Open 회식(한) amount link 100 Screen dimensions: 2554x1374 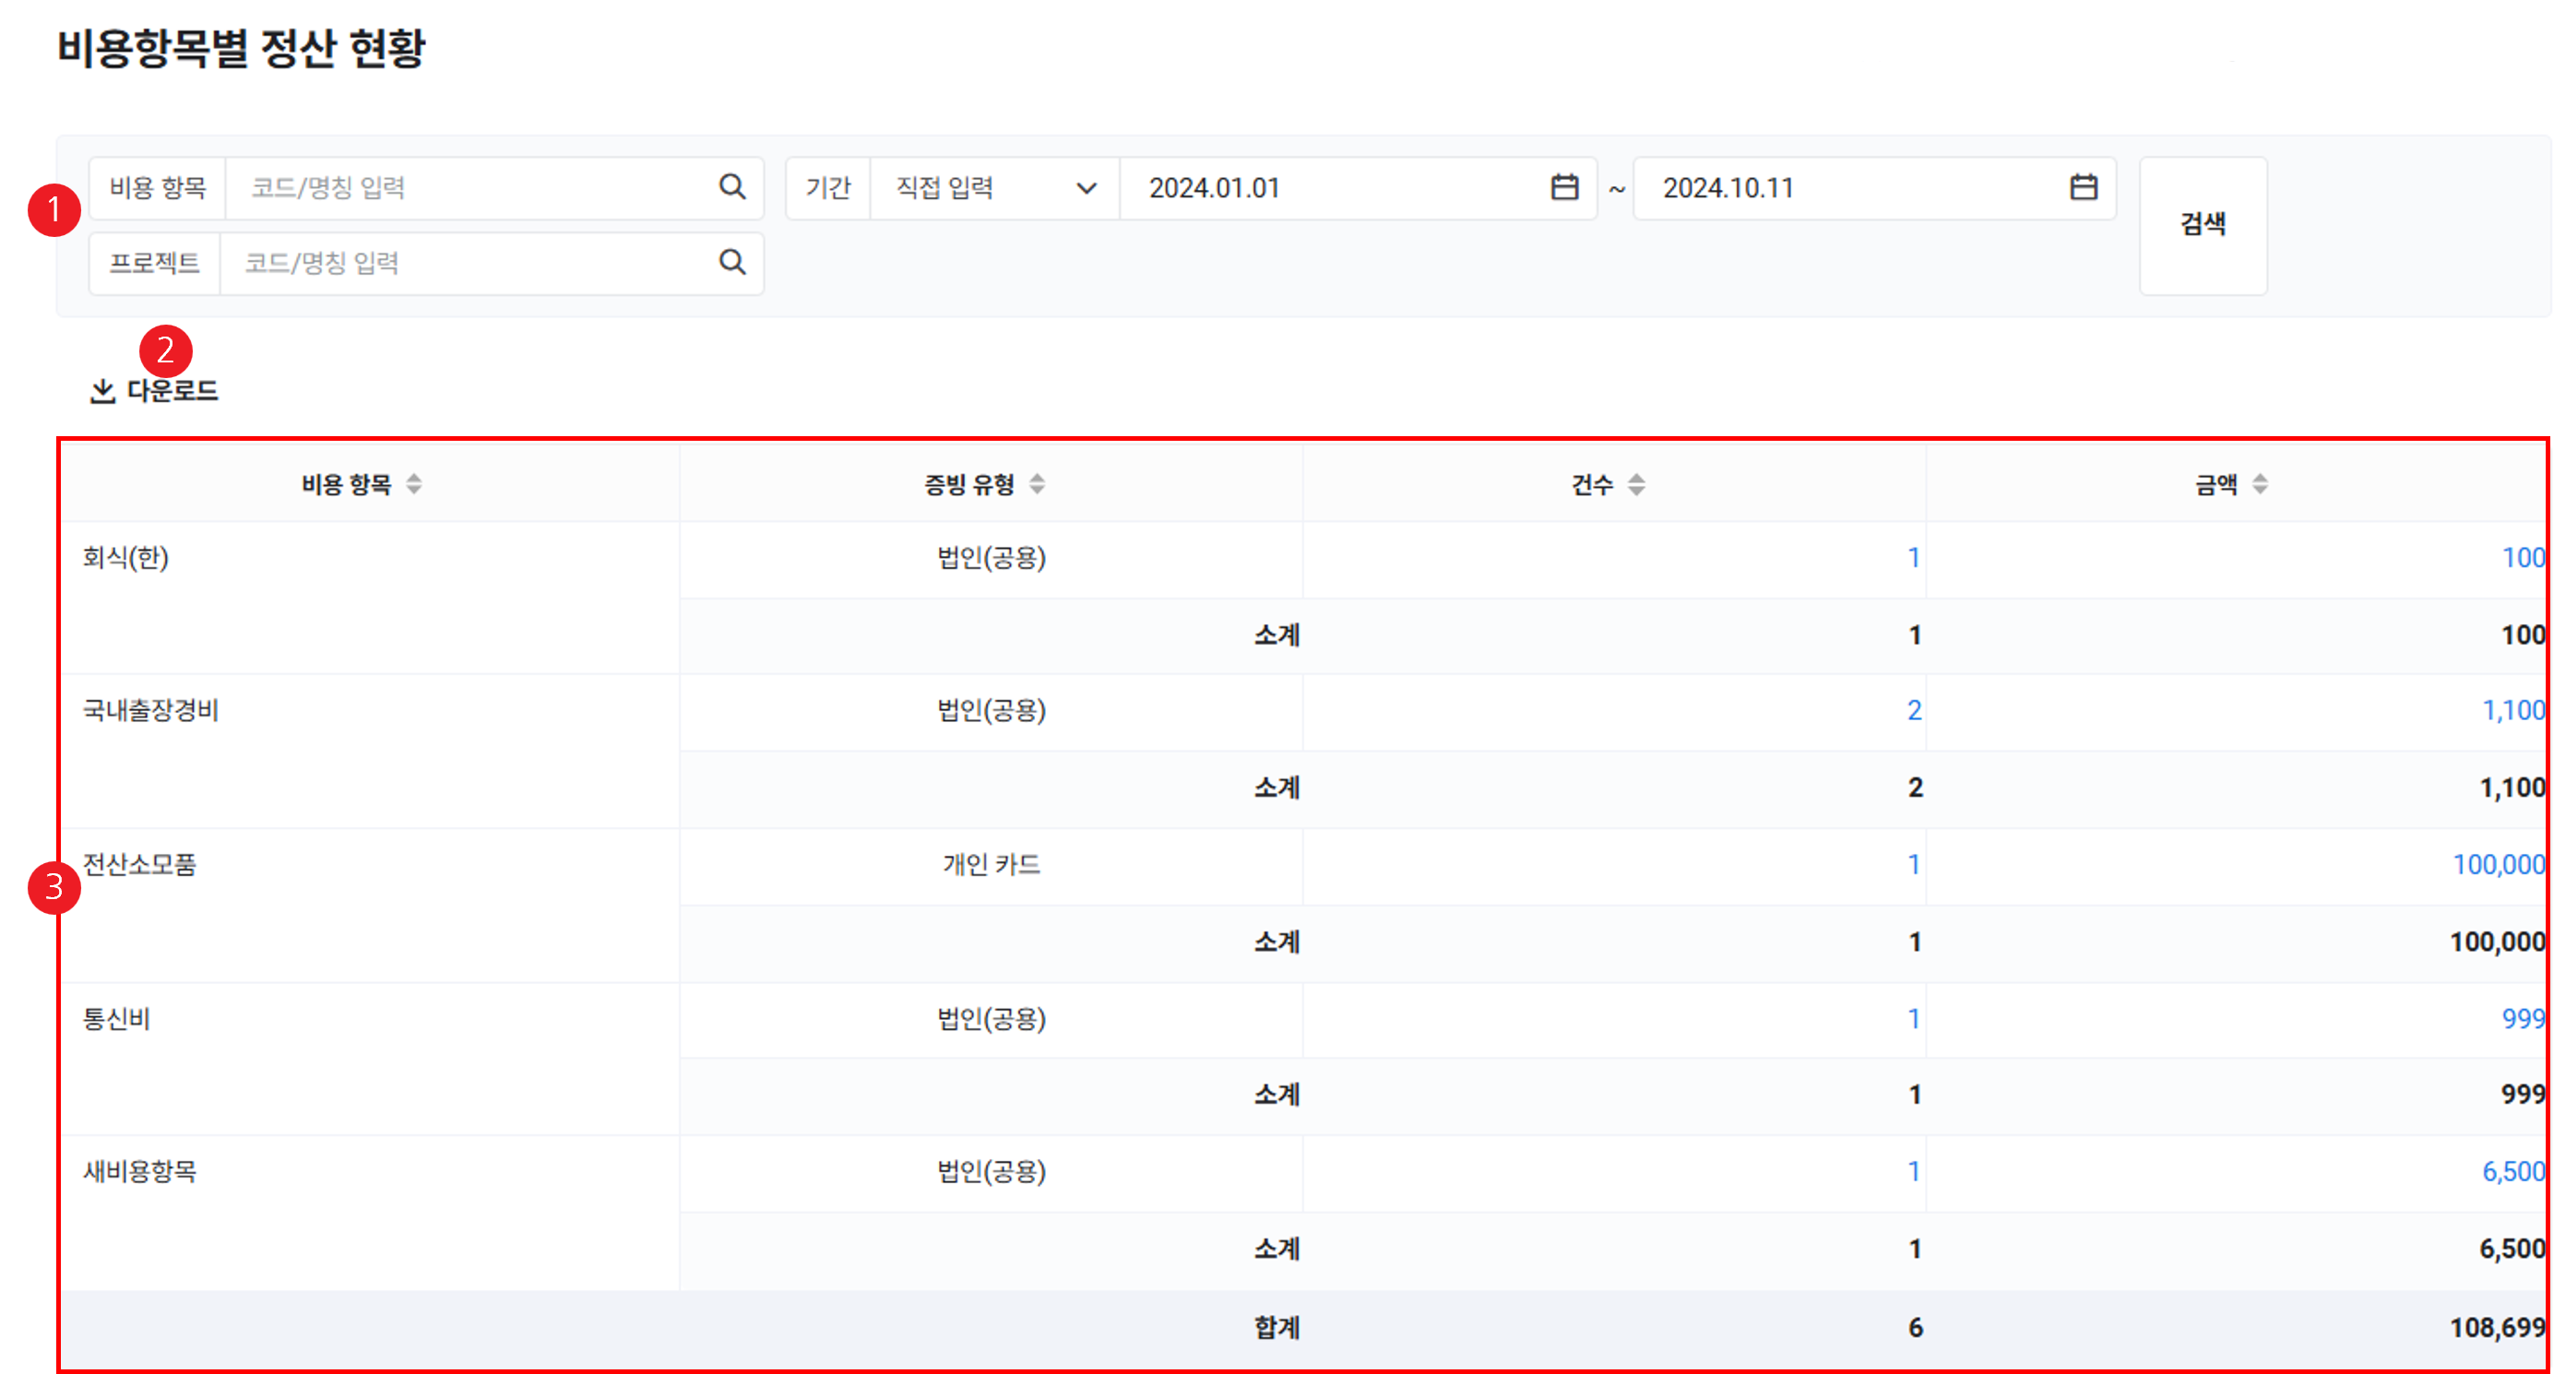click(2522, 557)
